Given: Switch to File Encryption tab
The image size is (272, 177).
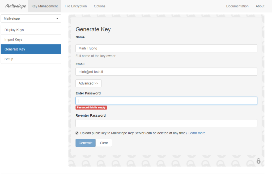Looking at the screenshot, I should [x=76, y=6].
